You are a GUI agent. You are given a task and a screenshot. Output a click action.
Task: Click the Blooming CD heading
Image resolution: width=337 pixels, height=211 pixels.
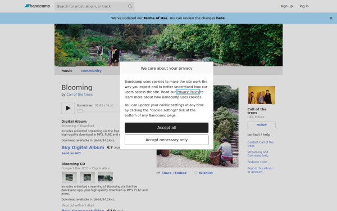pyautogui.click(x=73, y=164)
